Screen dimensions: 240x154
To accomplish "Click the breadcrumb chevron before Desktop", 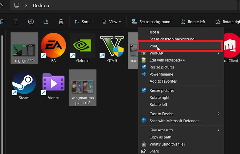I will [26, 5].
